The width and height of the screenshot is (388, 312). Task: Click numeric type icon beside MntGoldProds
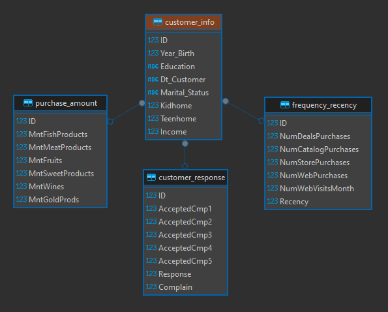(22, 199)
